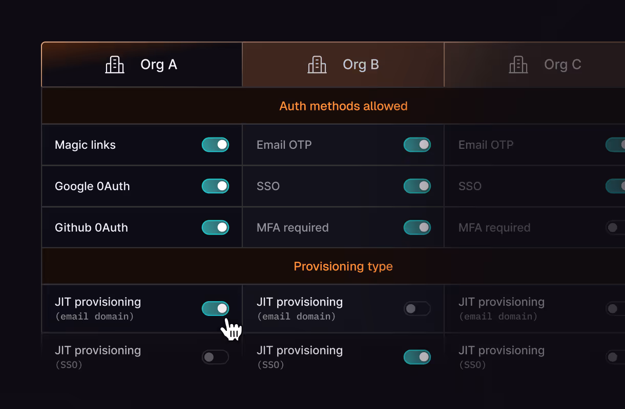Screen dimensions: 625x409
Task: Turn off Org B JIT provisioning SSO
Action: pos(417,357)
